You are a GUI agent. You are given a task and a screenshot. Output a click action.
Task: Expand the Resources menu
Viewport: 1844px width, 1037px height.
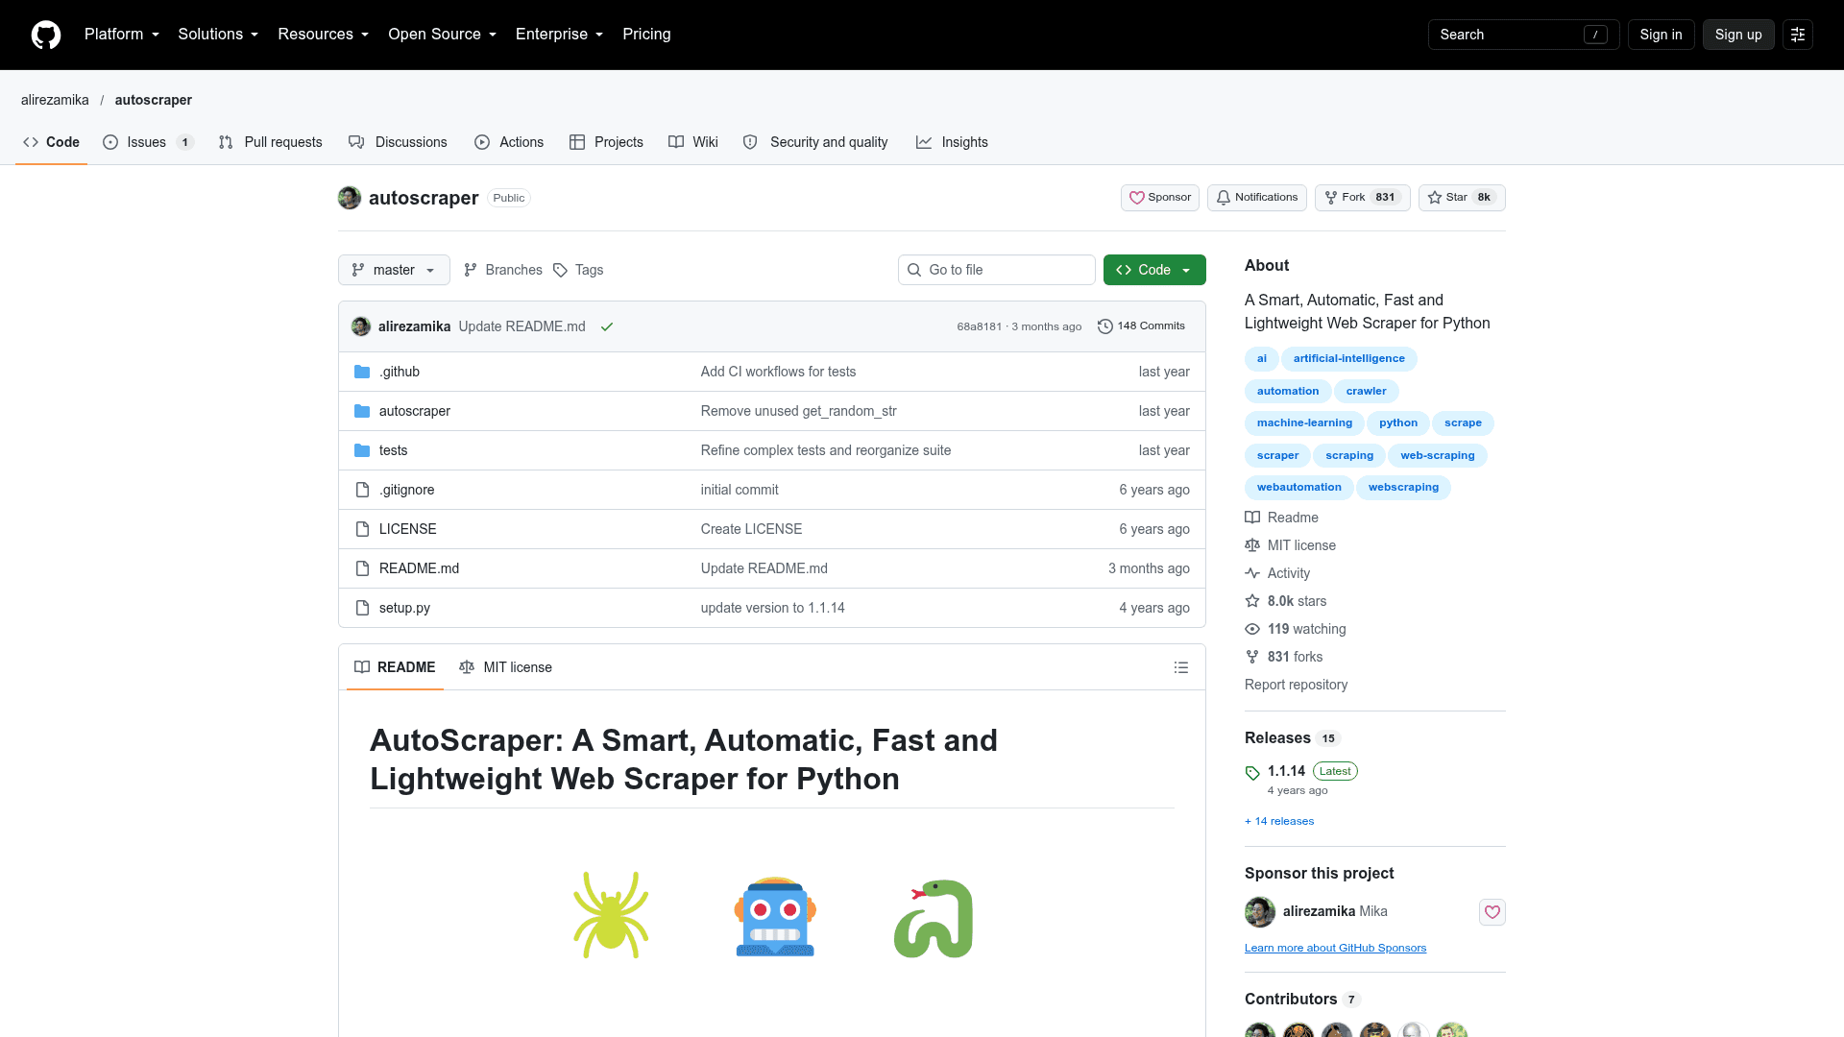[324, 35]
